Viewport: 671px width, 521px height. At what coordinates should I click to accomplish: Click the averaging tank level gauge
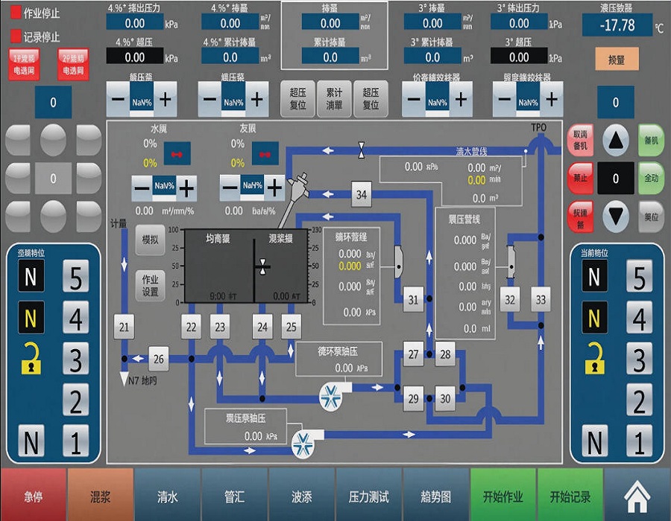[219, 266]
